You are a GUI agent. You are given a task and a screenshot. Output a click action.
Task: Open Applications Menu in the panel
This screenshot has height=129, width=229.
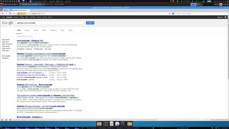click(9, 4)
